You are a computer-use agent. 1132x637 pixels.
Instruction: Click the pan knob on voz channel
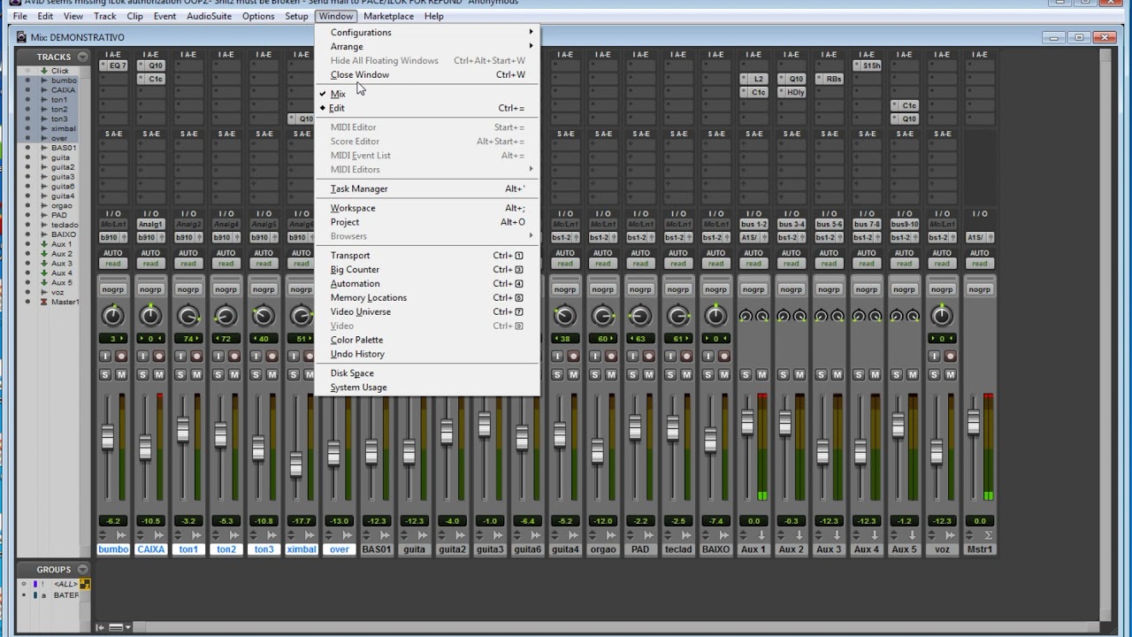[942, 316]
